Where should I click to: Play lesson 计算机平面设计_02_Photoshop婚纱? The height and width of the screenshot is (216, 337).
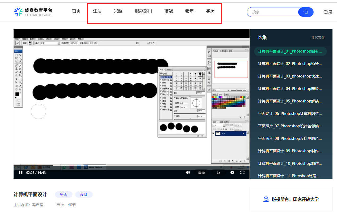[290, 64]
